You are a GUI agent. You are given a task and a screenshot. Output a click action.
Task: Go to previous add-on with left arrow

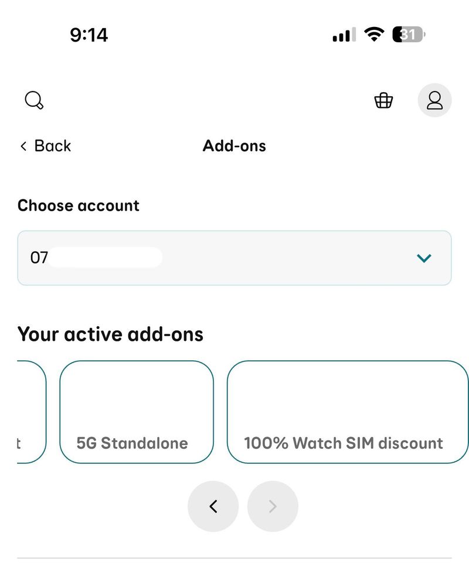click(213, 506)
